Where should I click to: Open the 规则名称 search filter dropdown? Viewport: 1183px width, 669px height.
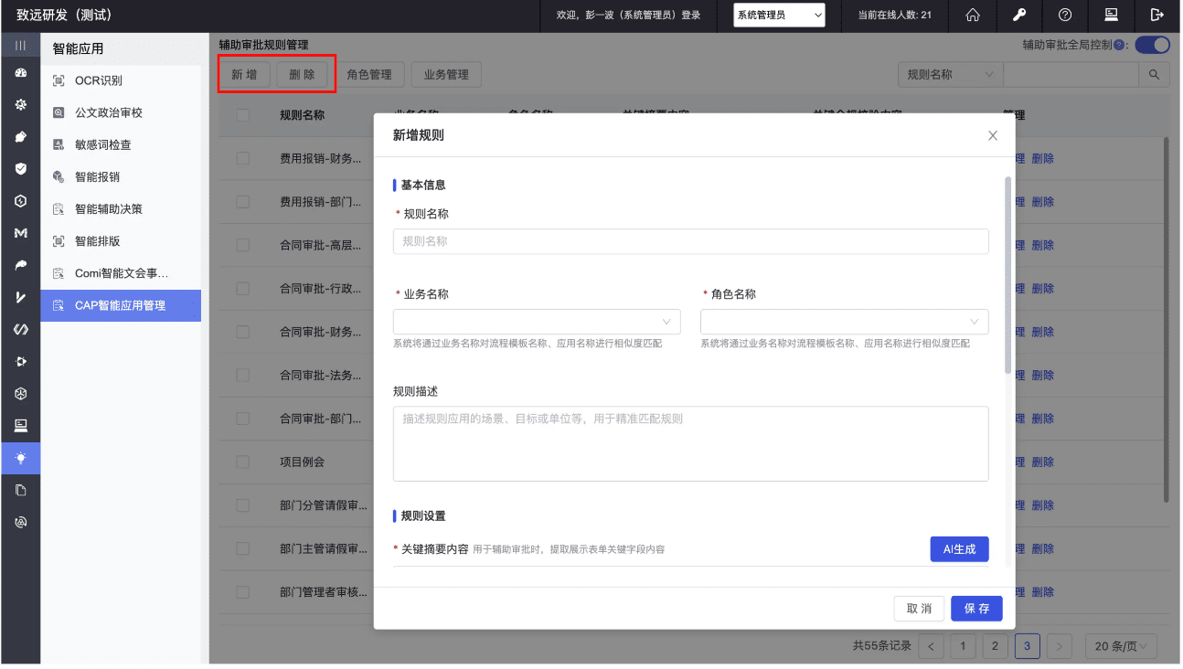950,75
